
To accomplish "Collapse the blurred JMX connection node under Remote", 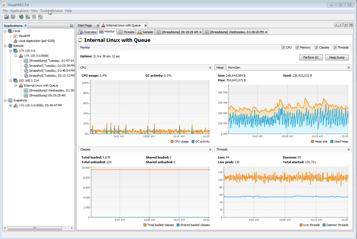I will (16, 56).
